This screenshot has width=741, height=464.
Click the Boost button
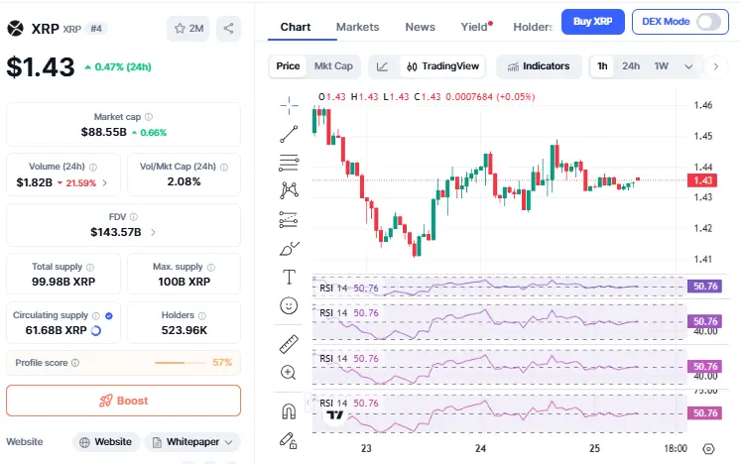123,401
